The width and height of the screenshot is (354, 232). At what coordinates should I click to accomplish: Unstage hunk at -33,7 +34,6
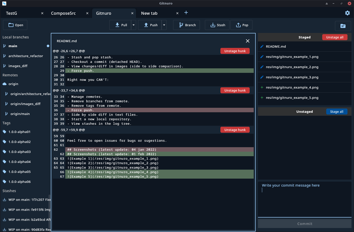pos(235,90)
